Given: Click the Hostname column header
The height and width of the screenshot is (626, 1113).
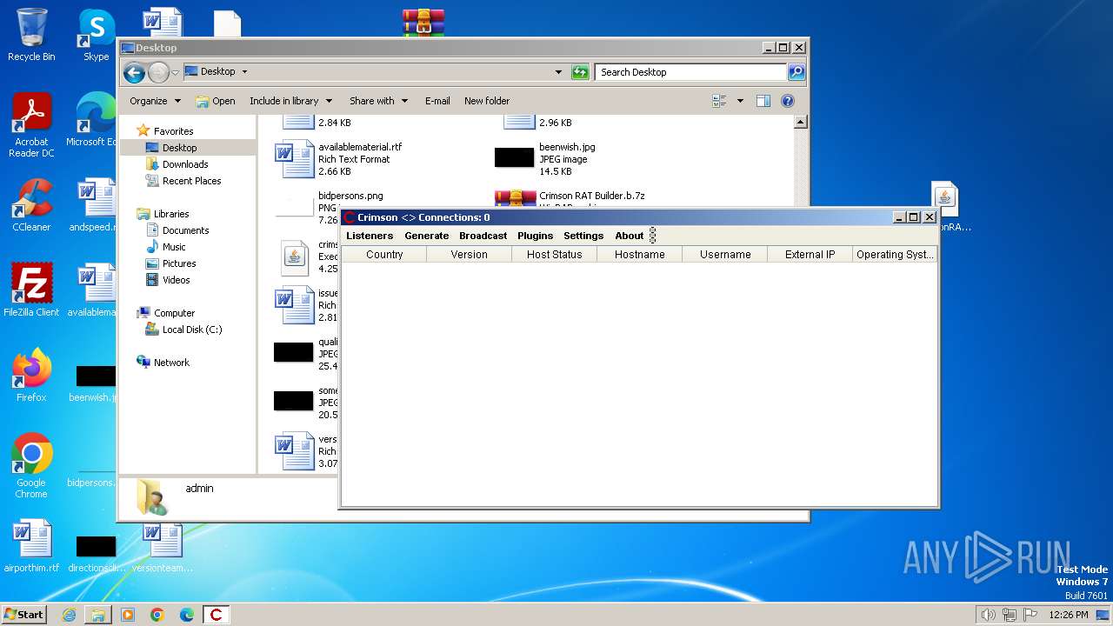Looking at the screenshot, I should click(x=639, y=255).
